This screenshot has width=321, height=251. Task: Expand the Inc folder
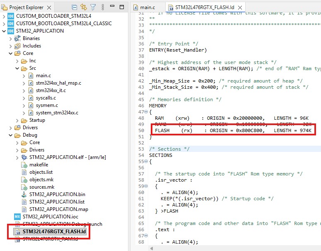tap(17, 61)
